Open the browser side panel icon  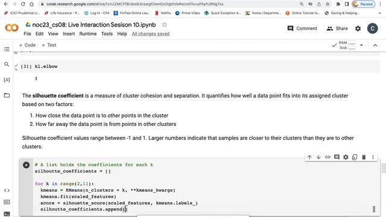pyautogui.click(x=347, y=4)
